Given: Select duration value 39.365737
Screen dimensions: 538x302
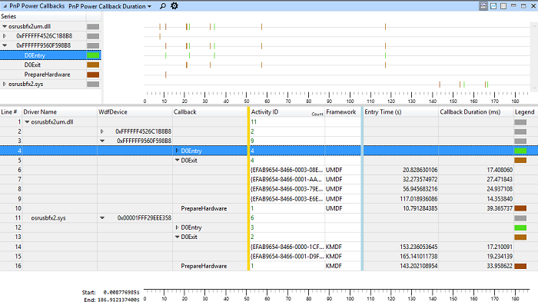Looking at the screenshot, I should 500,208.
